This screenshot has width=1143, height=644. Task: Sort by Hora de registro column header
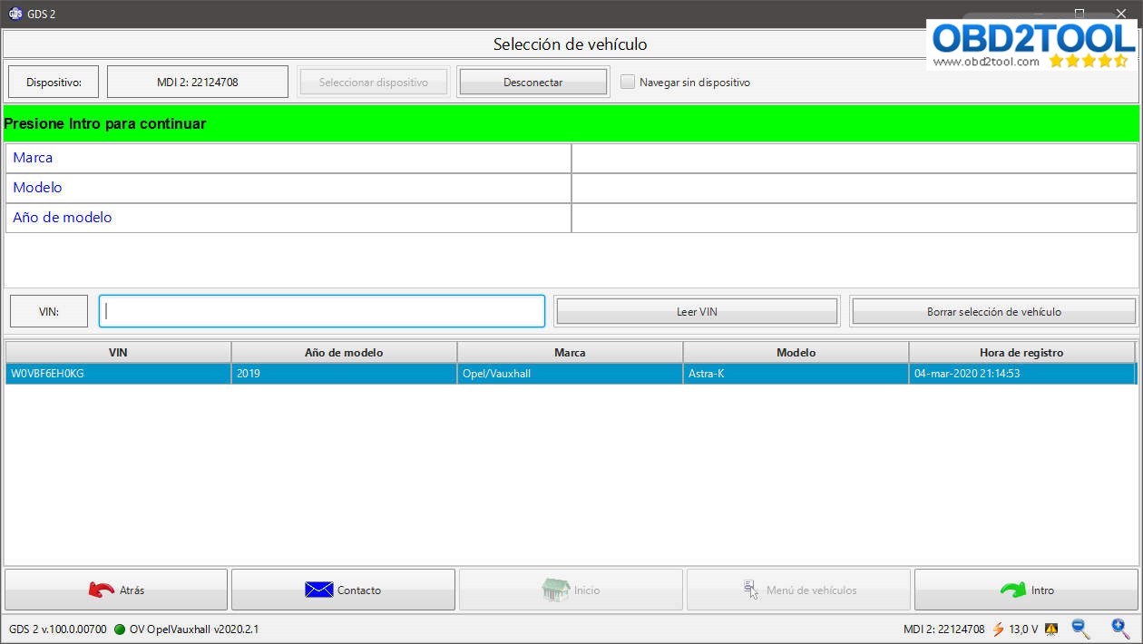(x=1021, y=352)
